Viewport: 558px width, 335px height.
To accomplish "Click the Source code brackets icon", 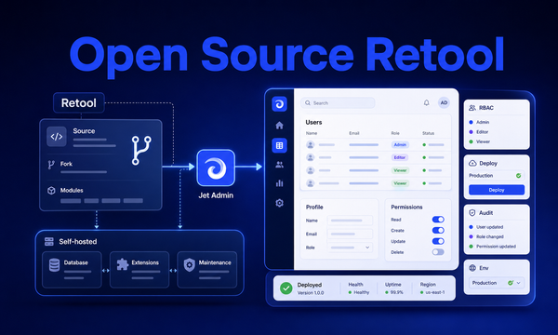I will click(x=57, y=137).
